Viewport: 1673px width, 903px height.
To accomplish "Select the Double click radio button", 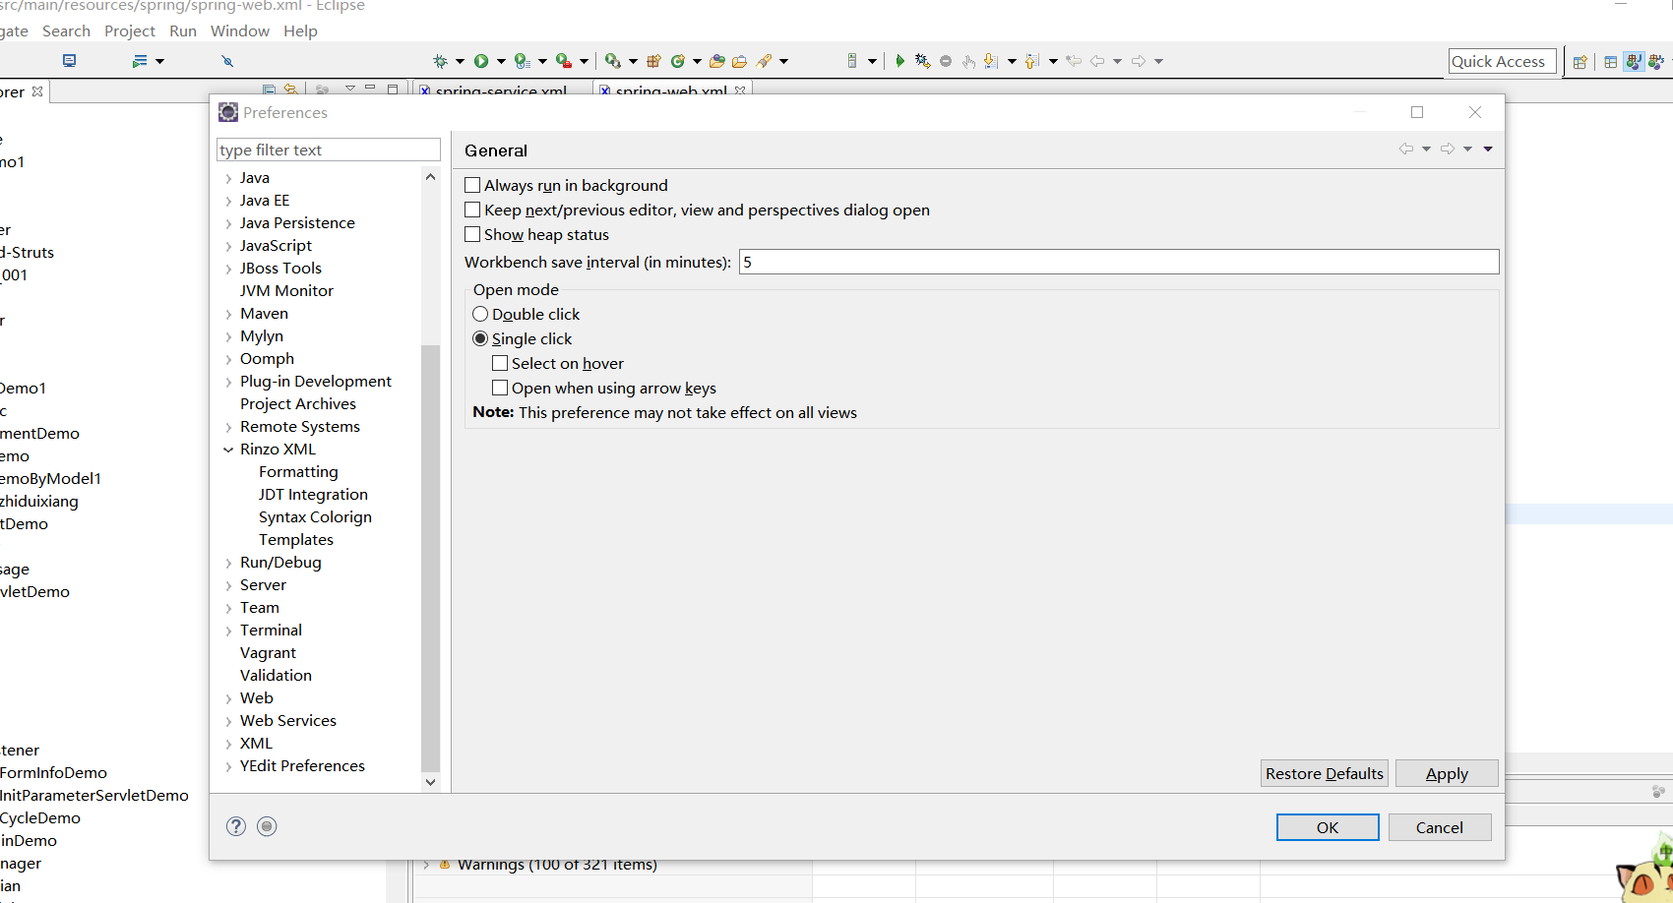I will [x=480, y=314].
